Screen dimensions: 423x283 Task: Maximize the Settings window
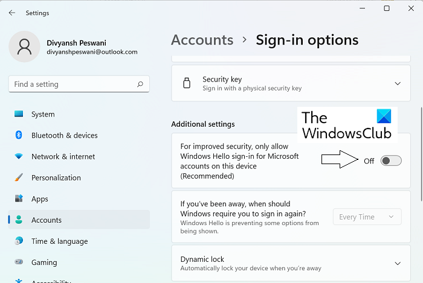[x=386, y=8]
